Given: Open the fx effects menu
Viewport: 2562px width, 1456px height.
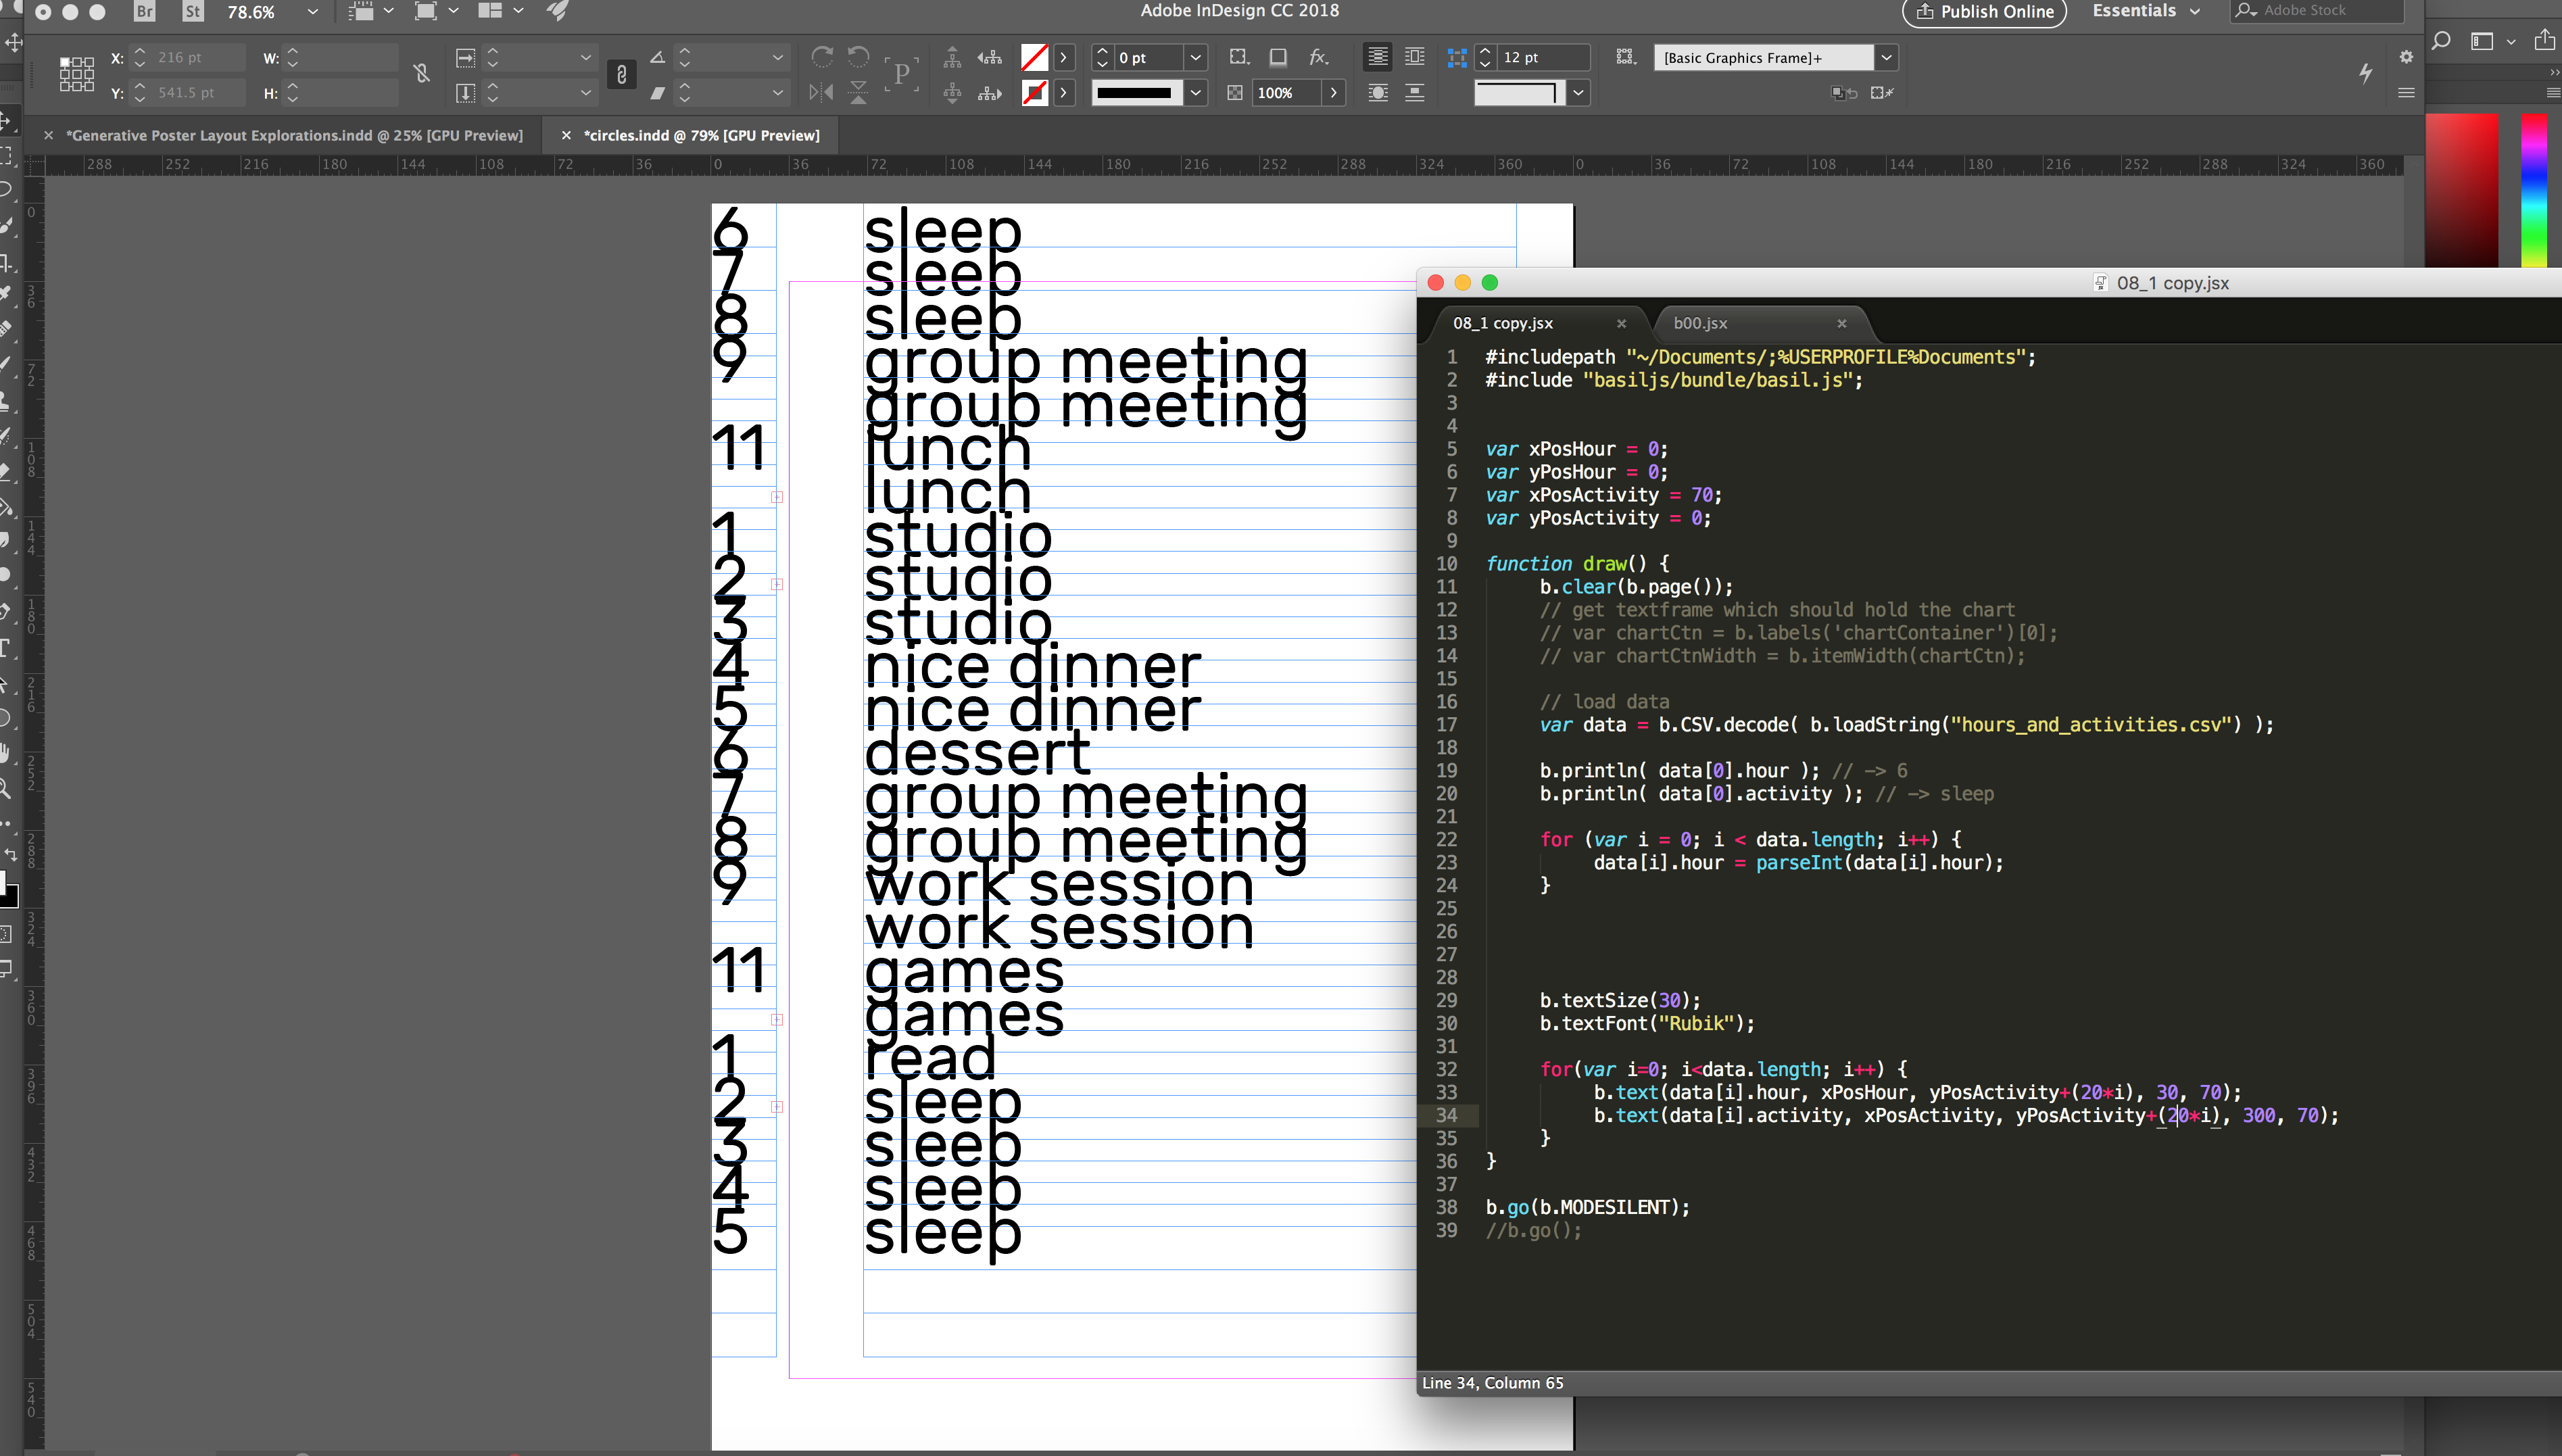Looking at the screenshot, I should pyautogui.click(x=1319, y=57).
